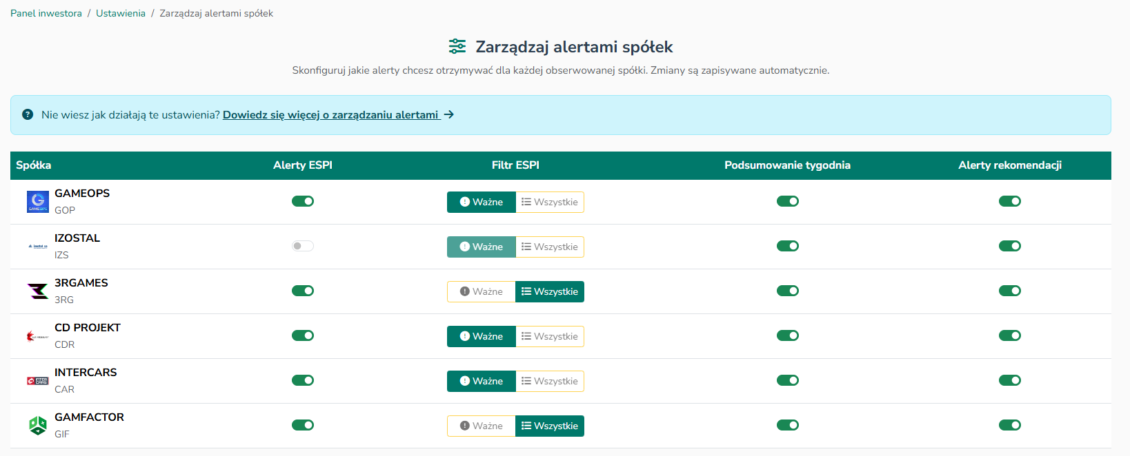Screen dimensions: 1130x456
Task: Select Ważne filter for GAMEOPS
Action: (x=482, y=202)
